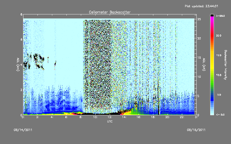
Task: Click the tall black vertical streak near 19:
Action: click(x=159, y=98)
